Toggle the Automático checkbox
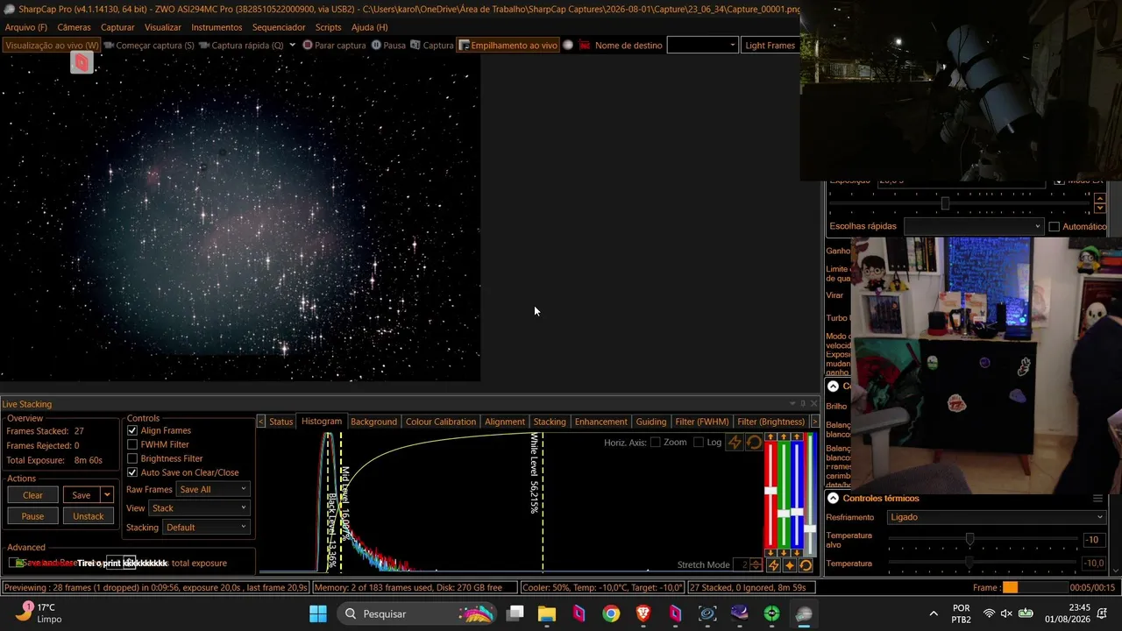This screenshot has height=631, width=1122. pos(1054,226)
